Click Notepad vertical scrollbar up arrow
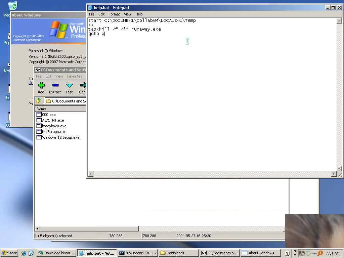Image resolution: width=344 pixels, height=258 pixels. pos(339,21)
